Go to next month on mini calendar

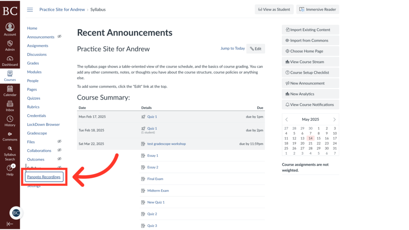335,119
